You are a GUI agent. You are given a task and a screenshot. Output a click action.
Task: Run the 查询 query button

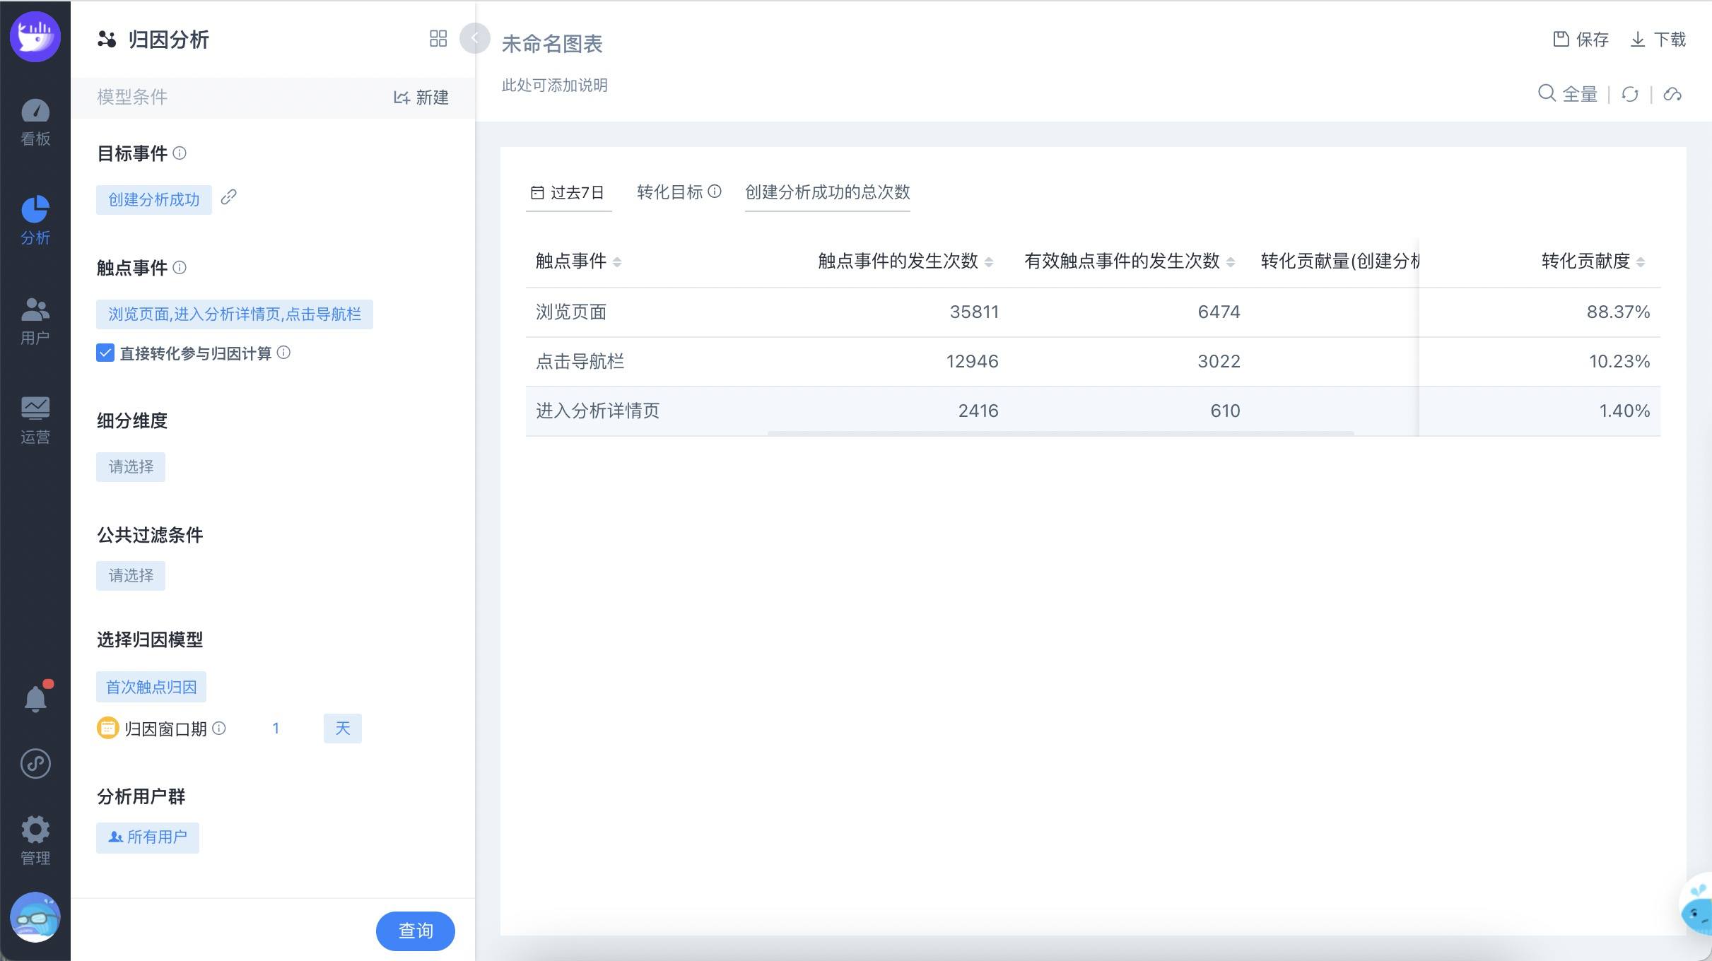tap(416, 931)
